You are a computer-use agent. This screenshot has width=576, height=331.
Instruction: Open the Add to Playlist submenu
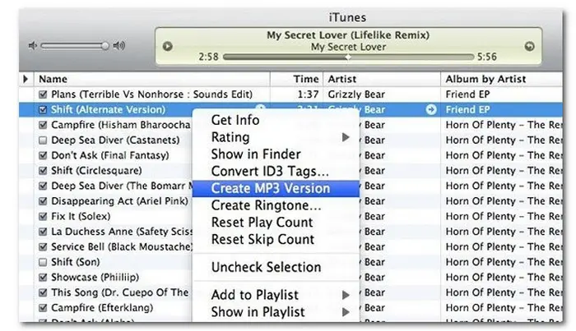tap(276, 295)
